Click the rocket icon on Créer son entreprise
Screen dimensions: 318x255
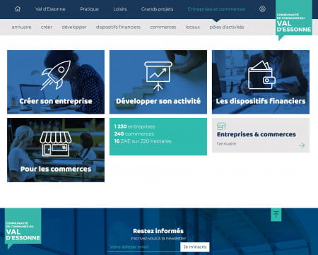click(56, 75)
